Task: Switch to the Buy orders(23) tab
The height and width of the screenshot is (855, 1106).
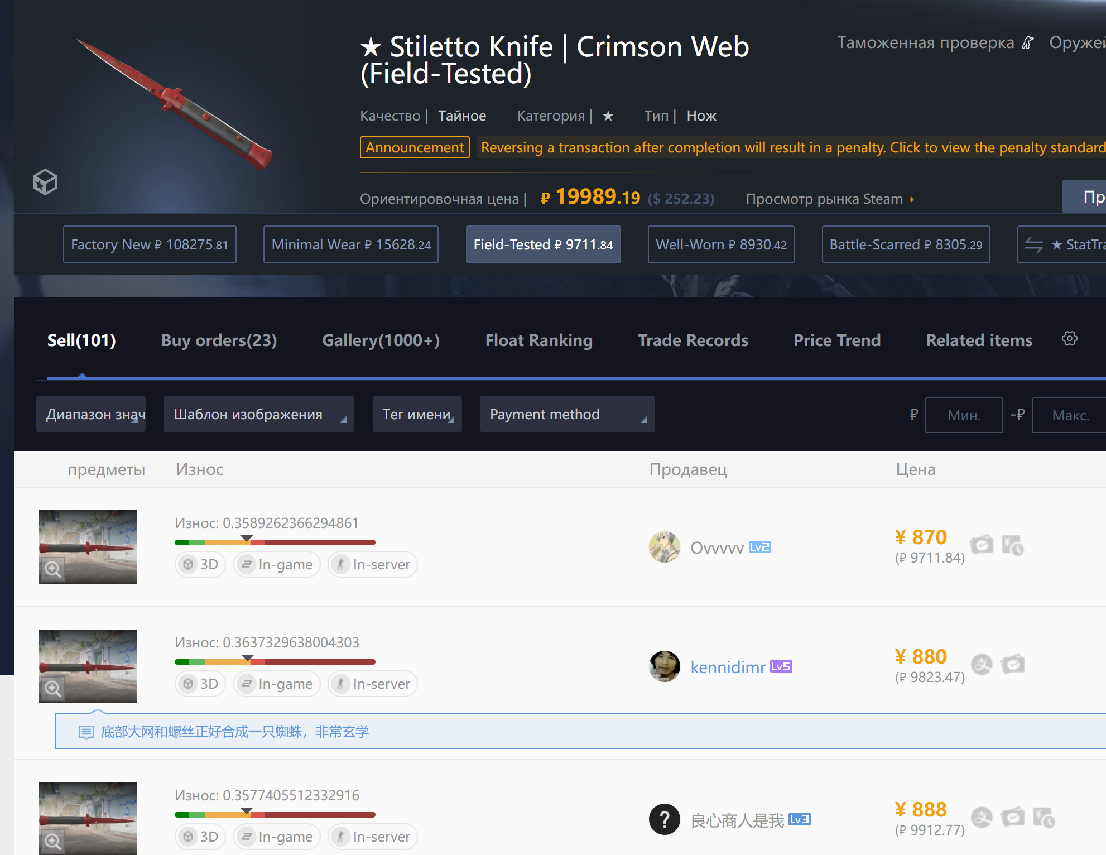Action: point(219,340)
